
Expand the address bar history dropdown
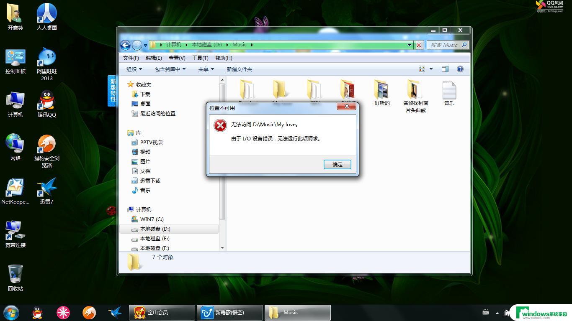409,45
